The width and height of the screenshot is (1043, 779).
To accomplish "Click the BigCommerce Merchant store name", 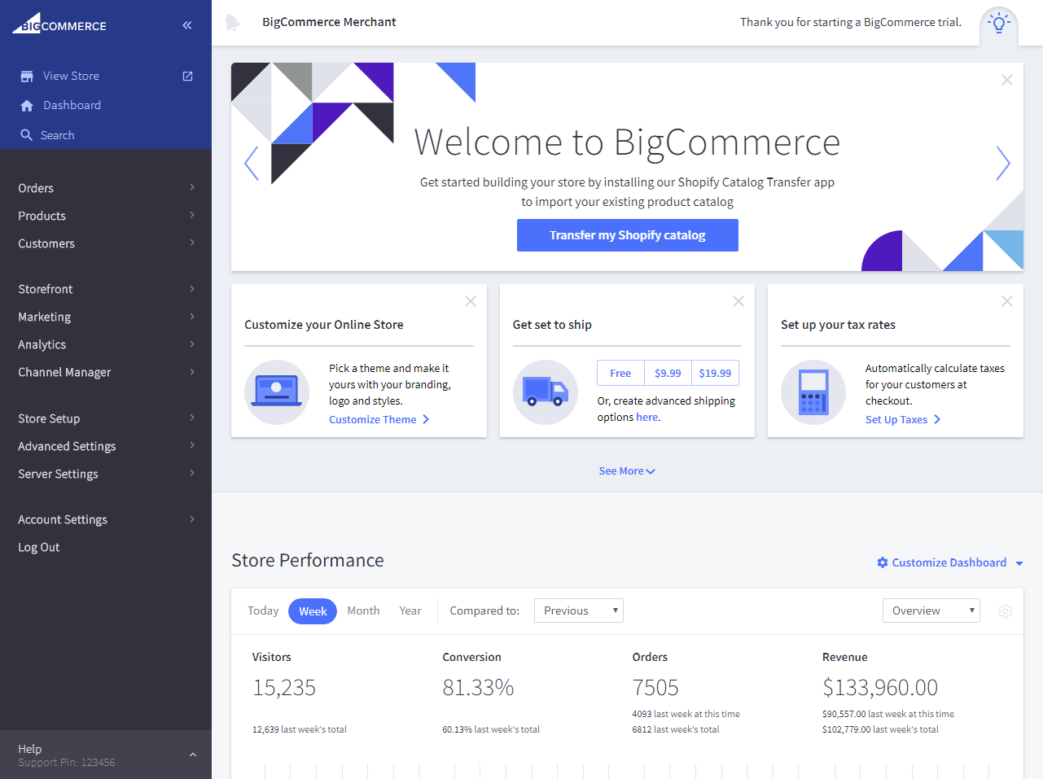I will coord(329,22).
